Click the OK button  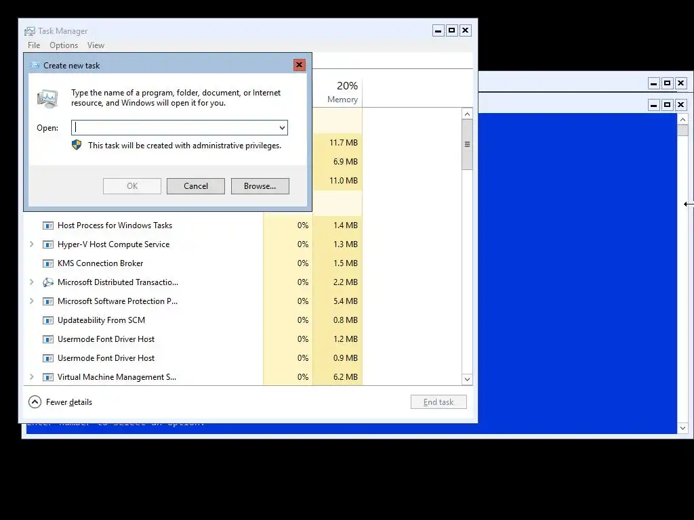132,186
